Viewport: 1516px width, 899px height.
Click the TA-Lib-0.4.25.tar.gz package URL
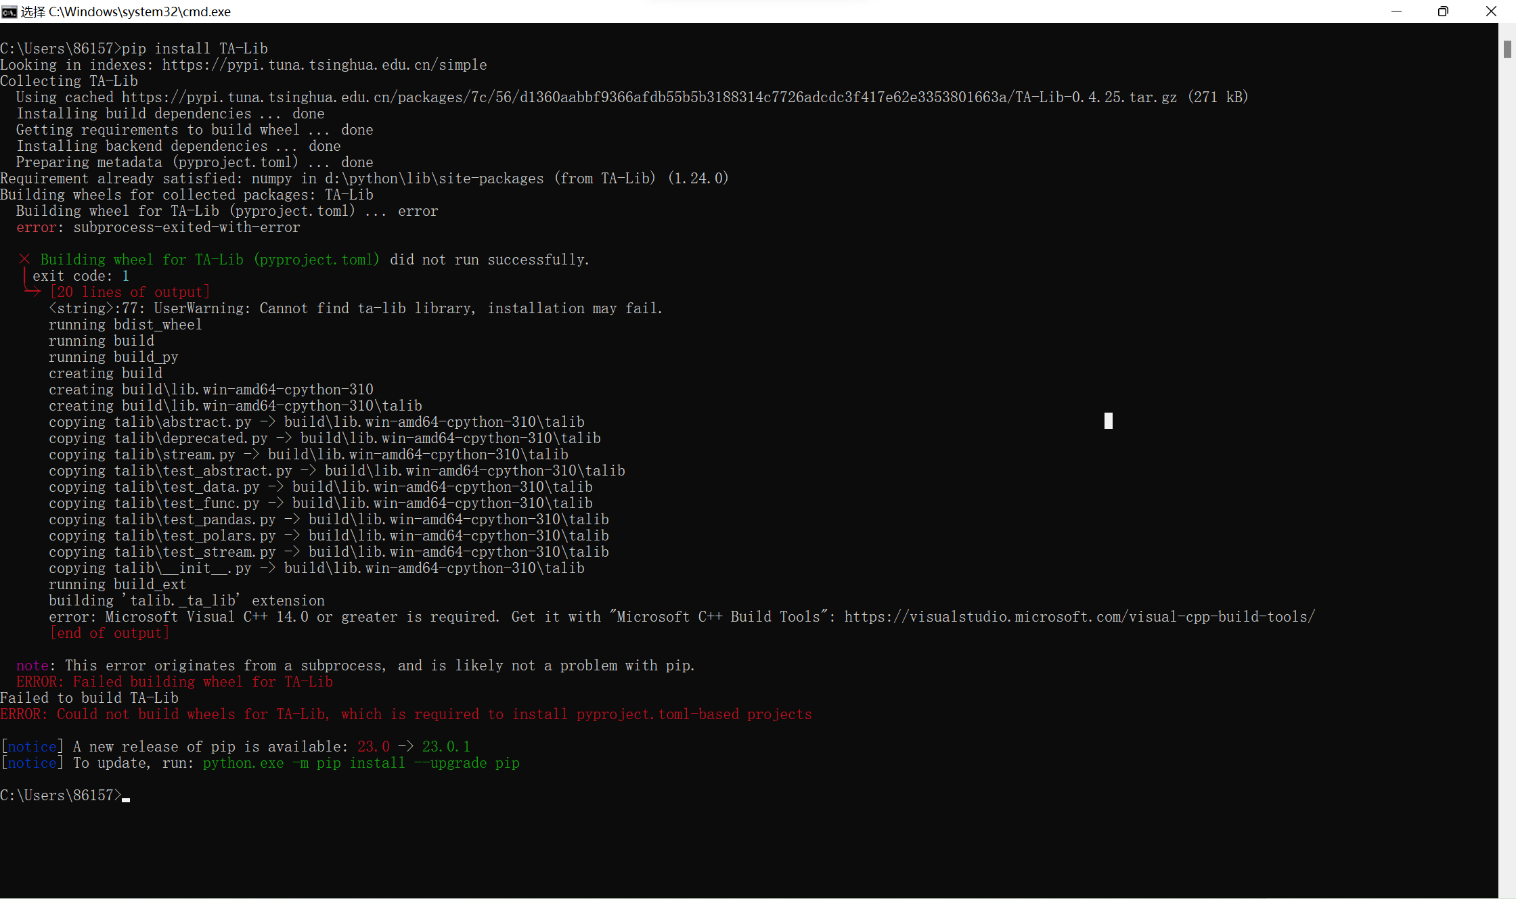pos(649,97)
